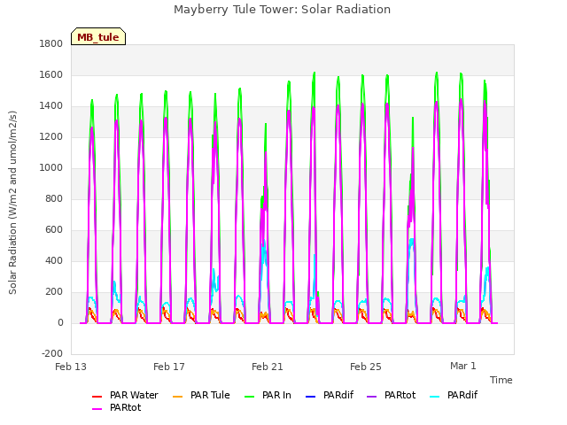
Task: Click the 1200 y-axis tick label
Action: click(x=51, y=137)
